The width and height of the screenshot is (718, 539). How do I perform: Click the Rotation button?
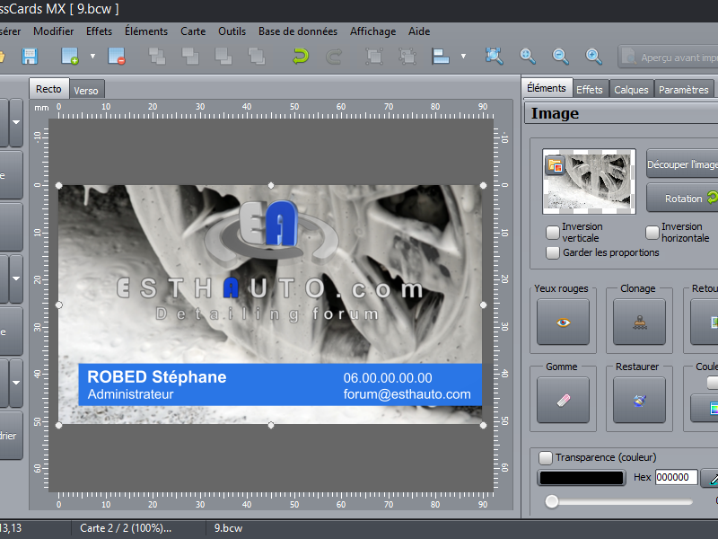682,198
